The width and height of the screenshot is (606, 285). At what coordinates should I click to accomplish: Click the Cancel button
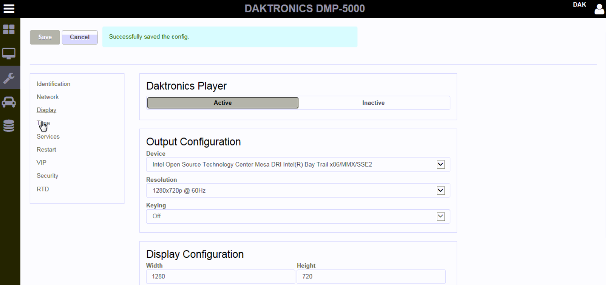coord(79,37)
